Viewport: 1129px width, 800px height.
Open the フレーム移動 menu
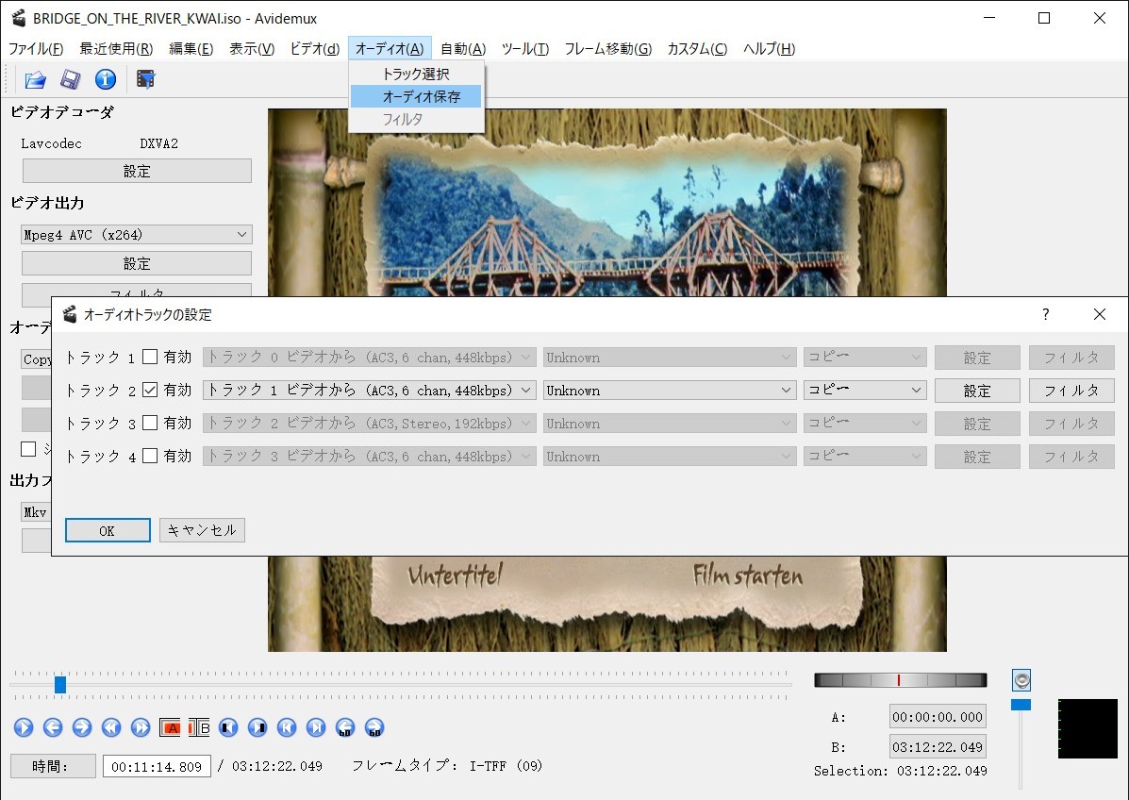607,48
